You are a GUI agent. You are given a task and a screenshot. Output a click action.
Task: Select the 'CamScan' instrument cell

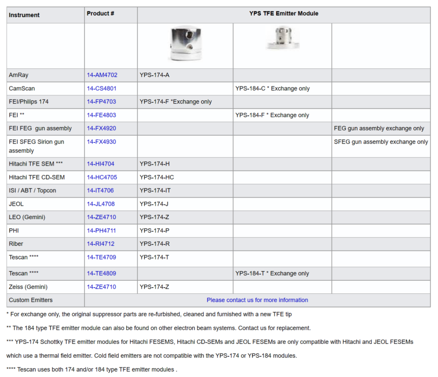[45, 88]
